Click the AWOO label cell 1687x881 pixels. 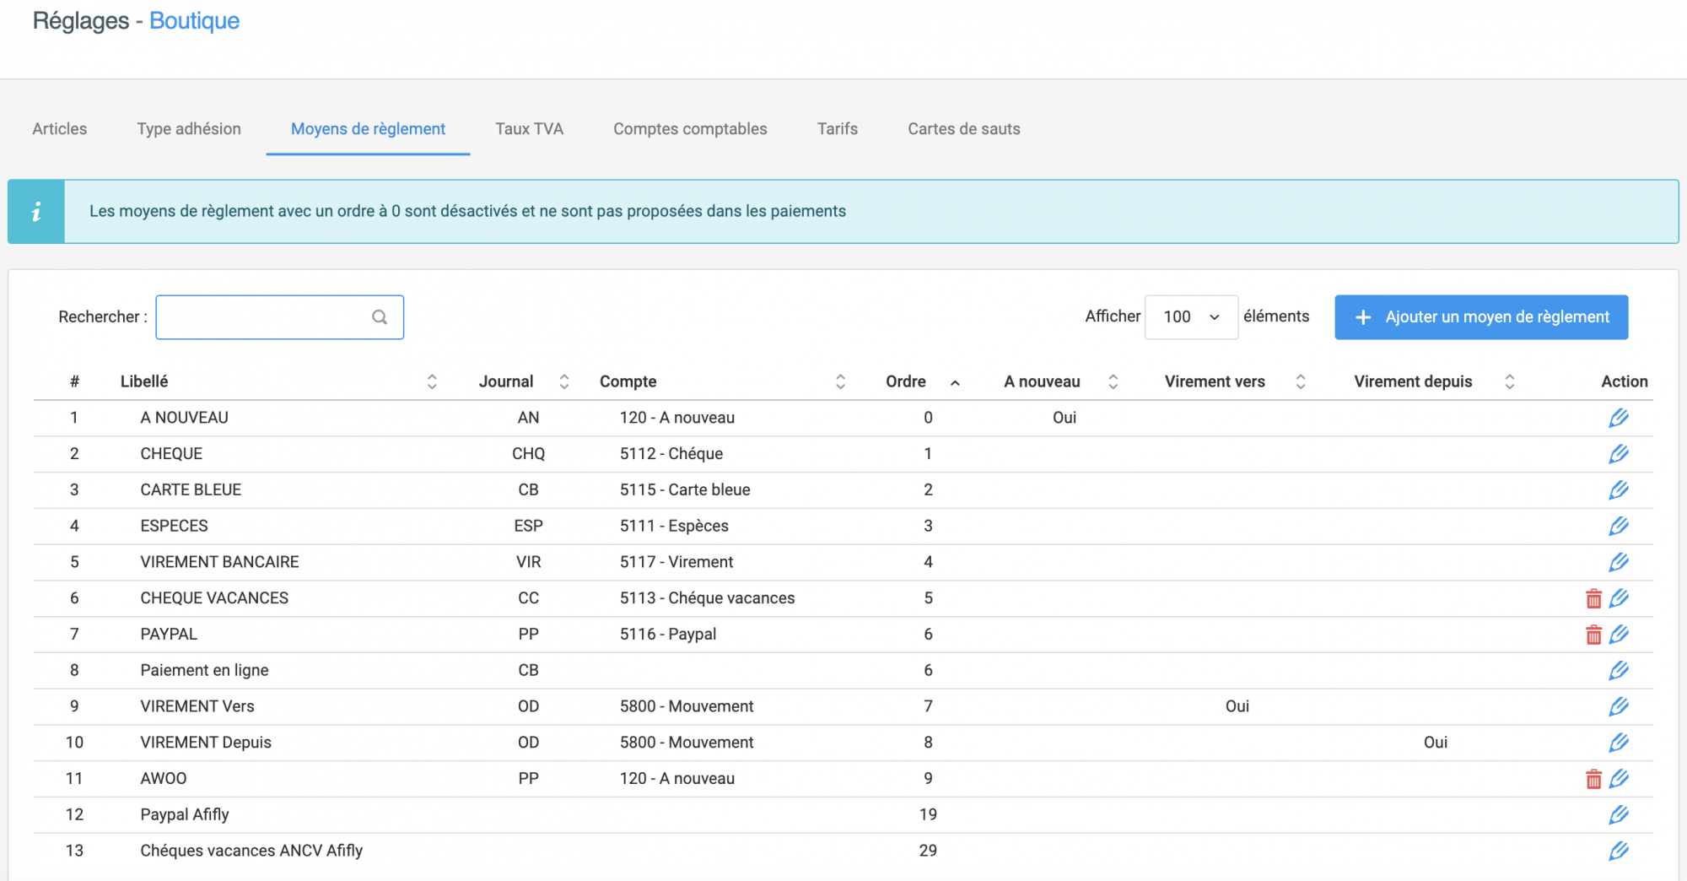click(x=164, y=779)
